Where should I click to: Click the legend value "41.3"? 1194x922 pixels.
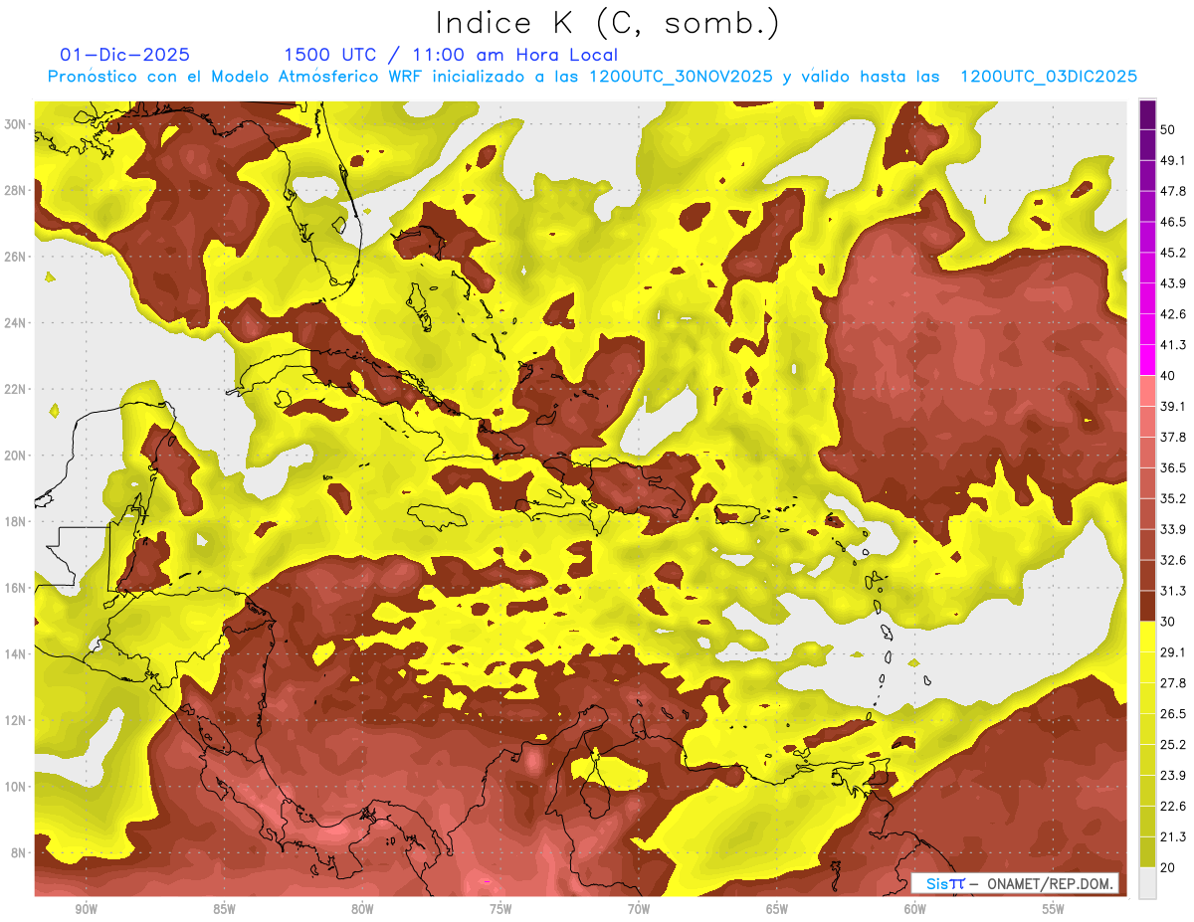pyautogui.click(x=1173, y=345)
